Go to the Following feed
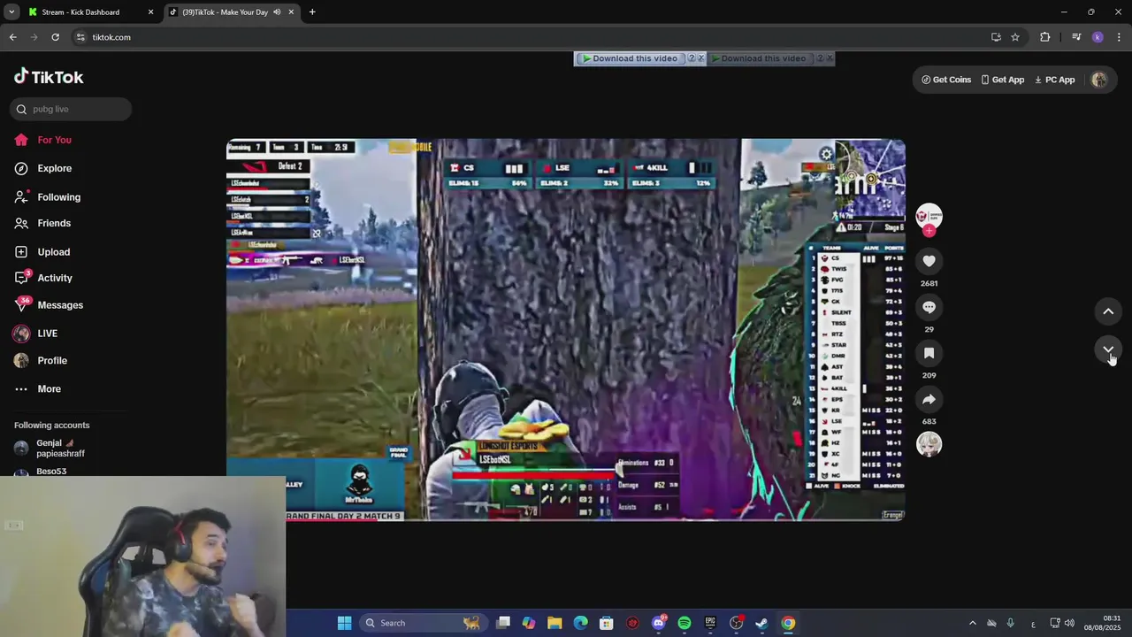 pyautogui.click(x=58, y=197)
